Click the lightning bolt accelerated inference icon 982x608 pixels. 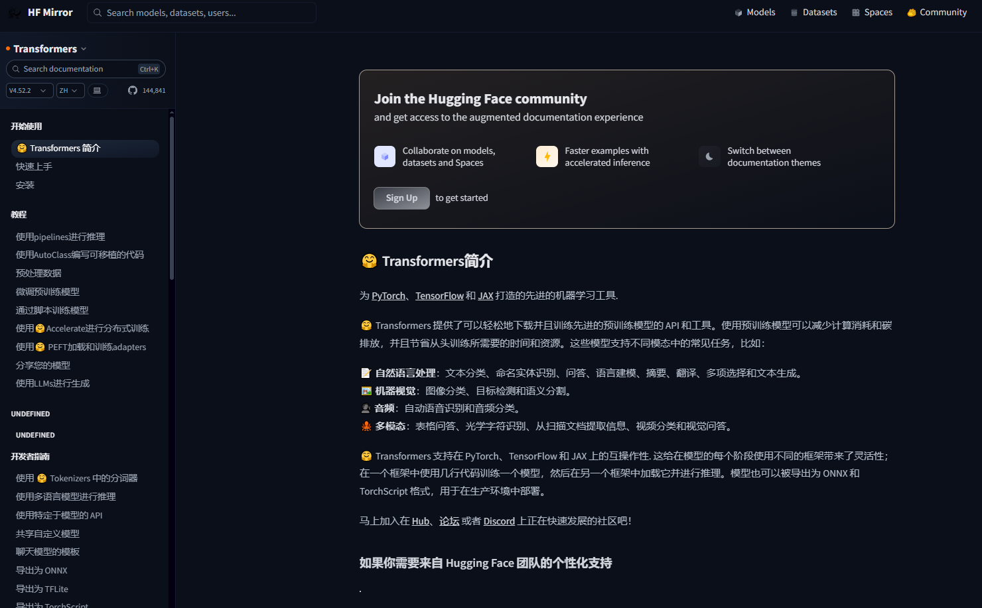point(547,156)
